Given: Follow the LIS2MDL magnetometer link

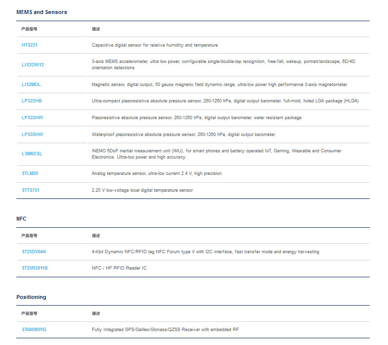Looking at the screenshot, I should point(31,85).
